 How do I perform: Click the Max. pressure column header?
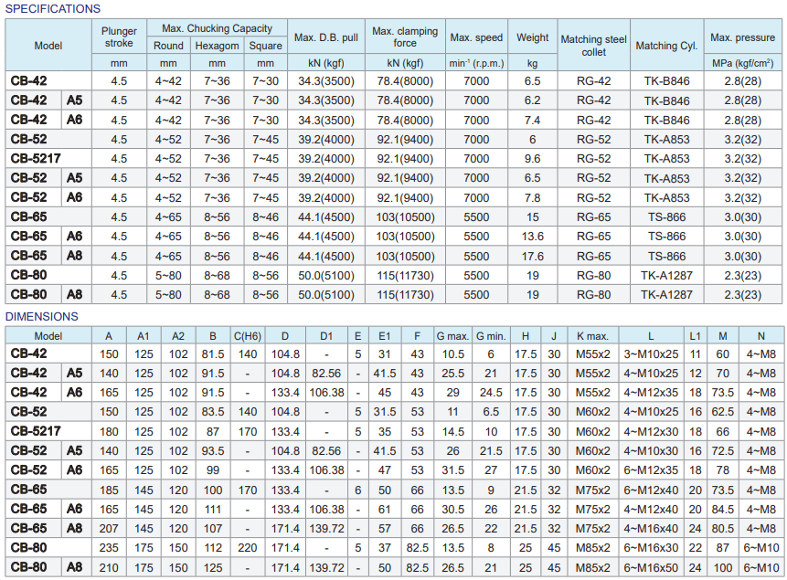tap(742, 37)
